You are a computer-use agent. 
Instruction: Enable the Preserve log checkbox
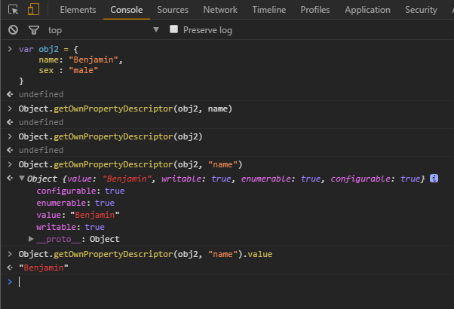tap(174, 30)
